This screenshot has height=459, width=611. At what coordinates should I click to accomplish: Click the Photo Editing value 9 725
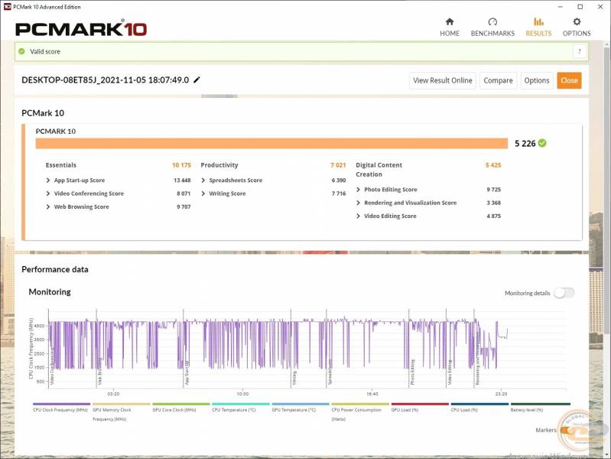[493, 190]
